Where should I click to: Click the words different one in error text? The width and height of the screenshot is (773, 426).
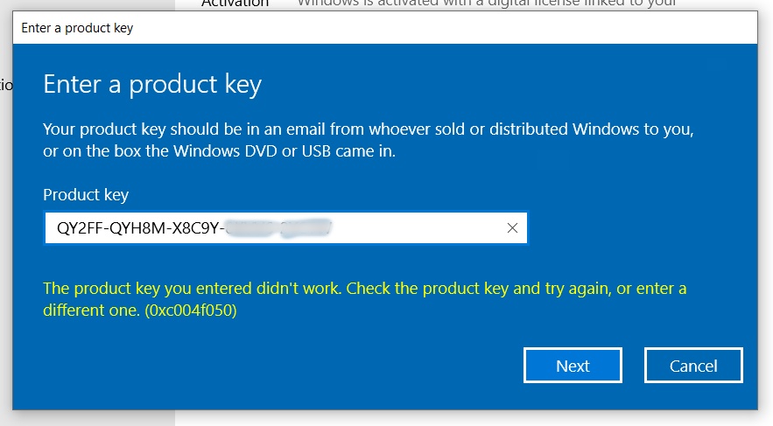pyautogui.click(x=89, y=311)
